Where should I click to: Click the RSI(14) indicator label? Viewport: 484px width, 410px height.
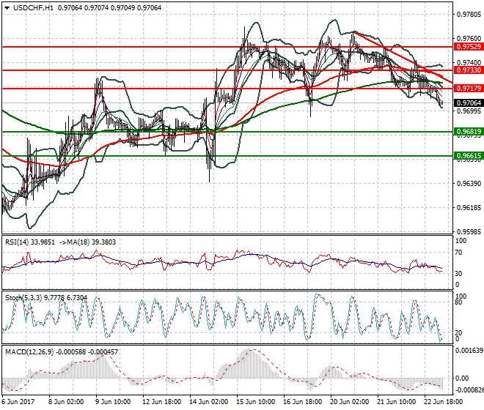click(x=17, y=242)
